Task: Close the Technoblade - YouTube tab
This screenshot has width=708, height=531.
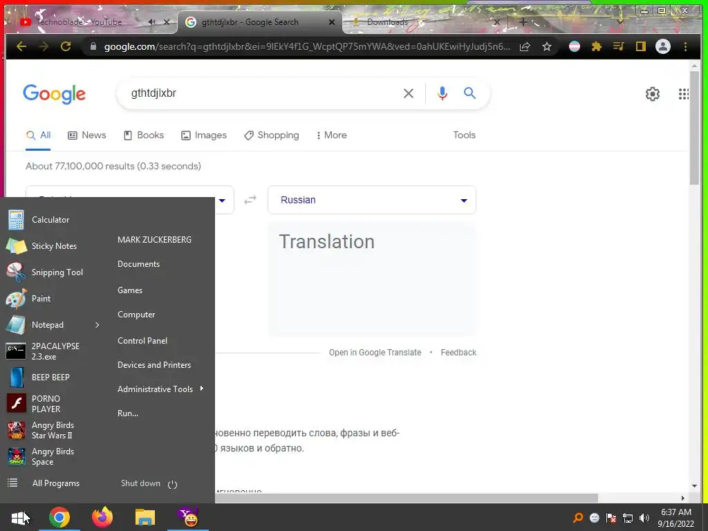Action: tap(167, 21)
